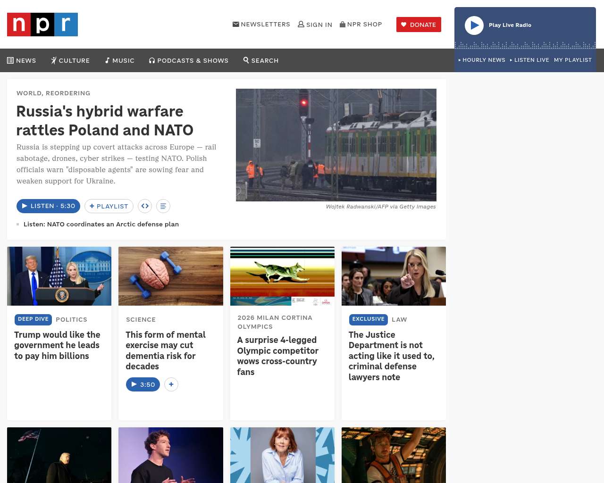The width and height of the screenshot is (604, 483).
Task: Open Listen: NATO coordinates Arctic defense plan
Action: (101, 224)
